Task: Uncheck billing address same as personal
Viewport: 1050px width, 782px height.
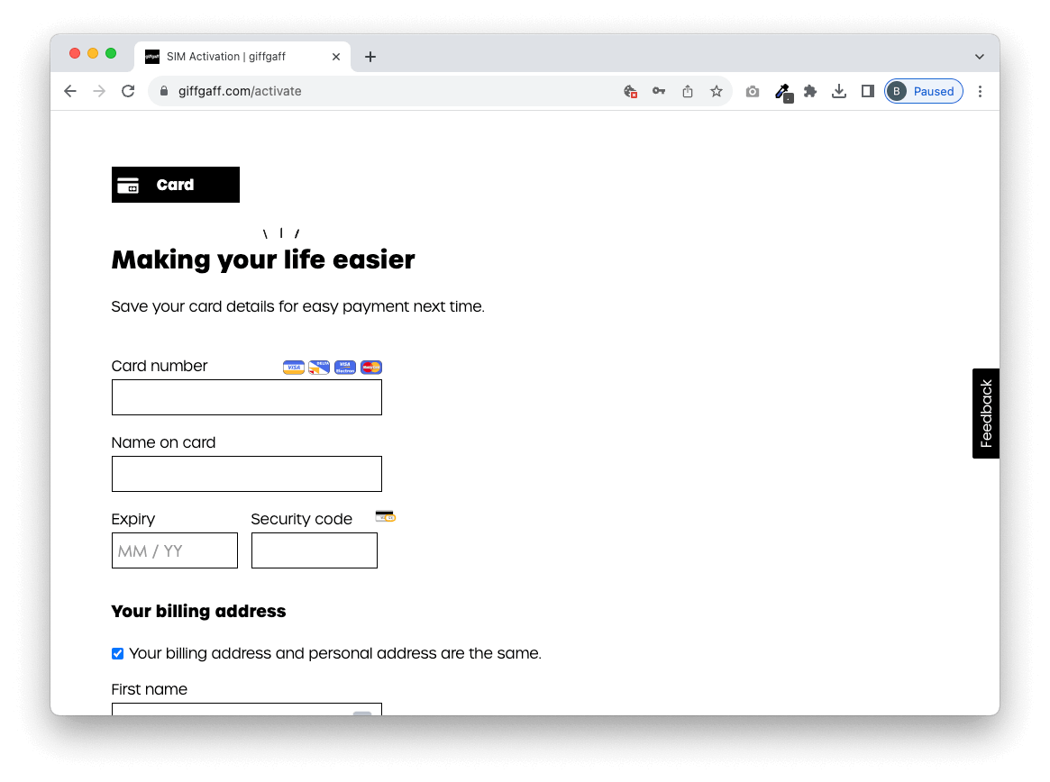Action: 118,653
